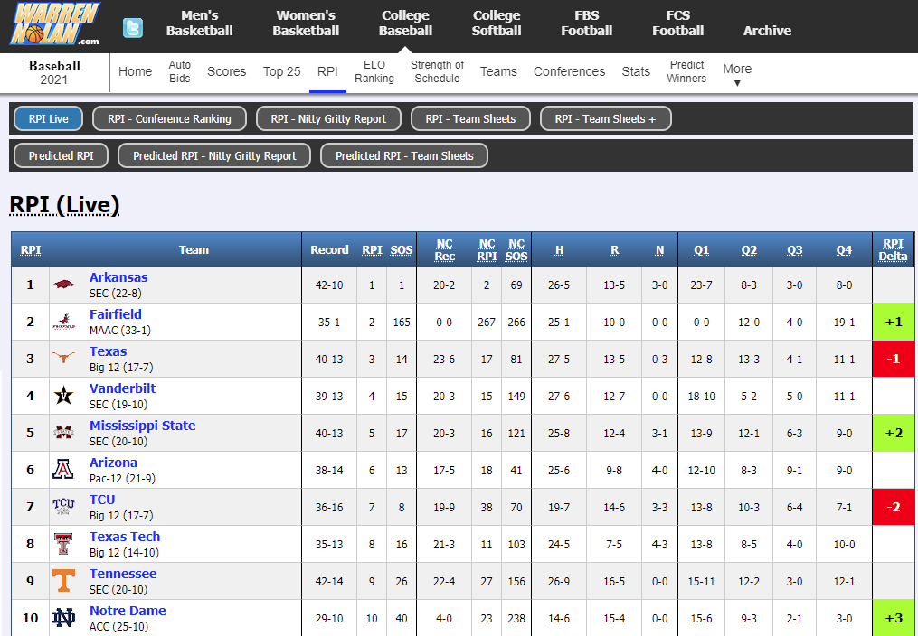This screenshot has width=918, height=636.
Task: Sort table by SOS column header
Action: 402,249
